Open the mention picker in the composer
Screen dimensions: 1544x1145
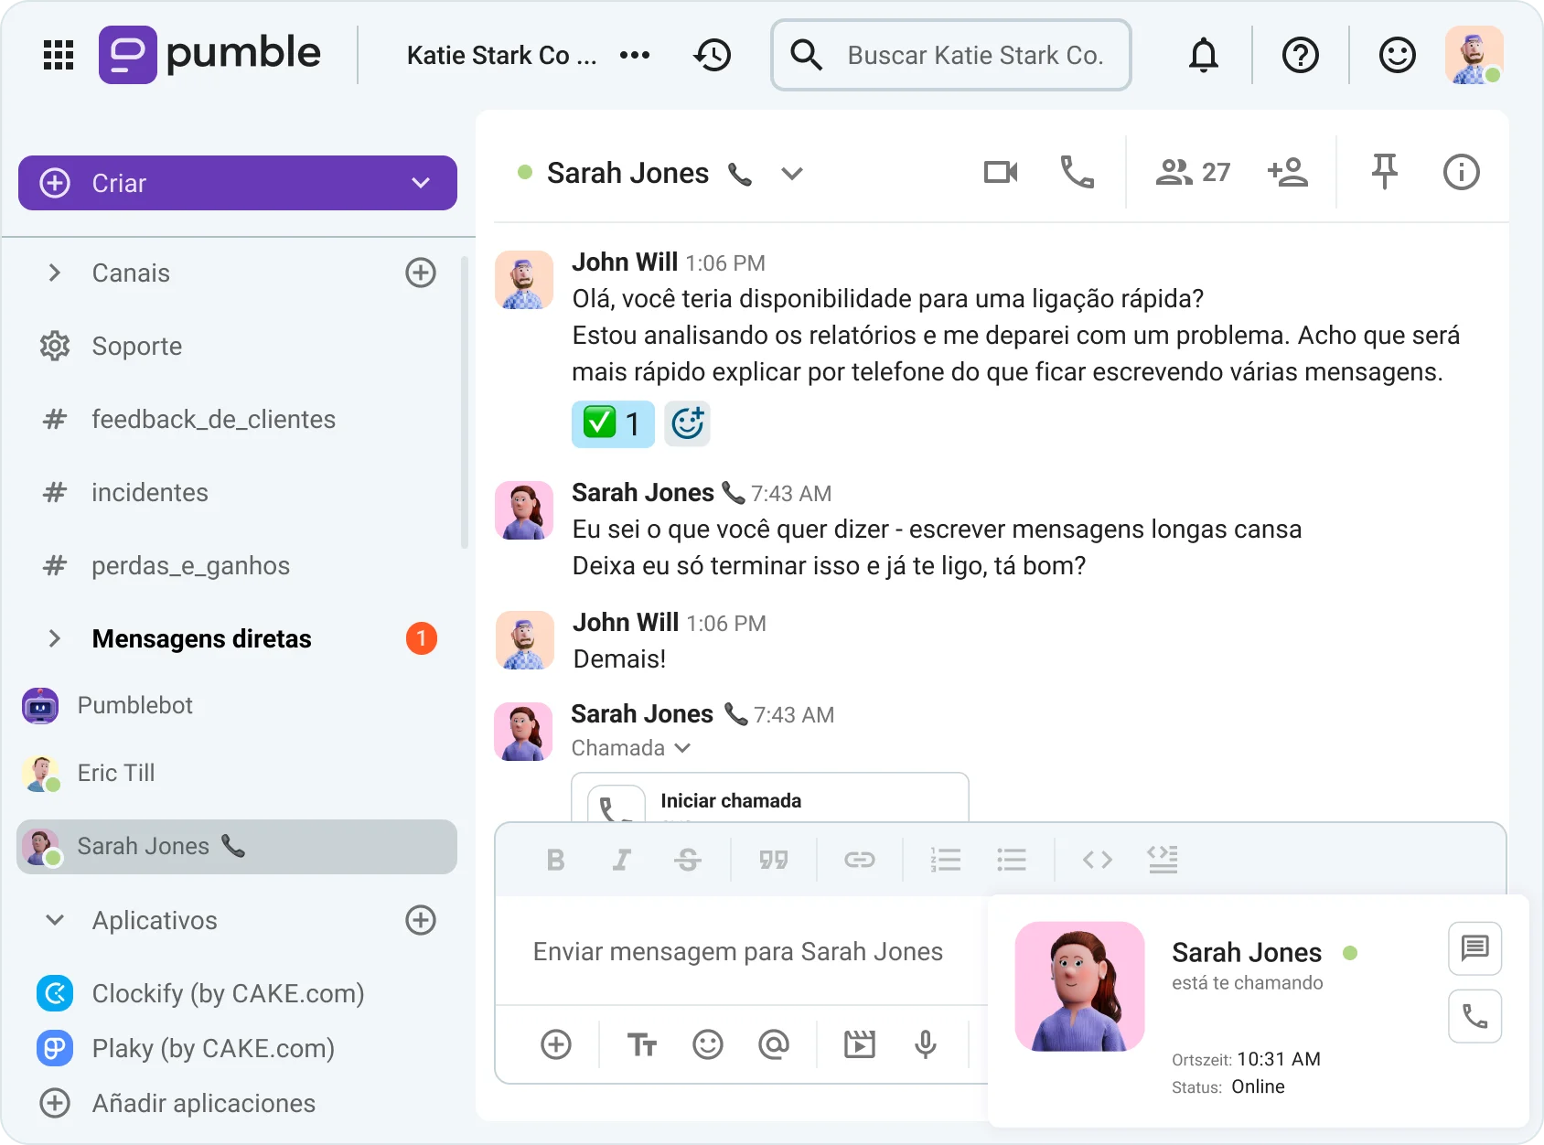click(x=774, y=1043)
